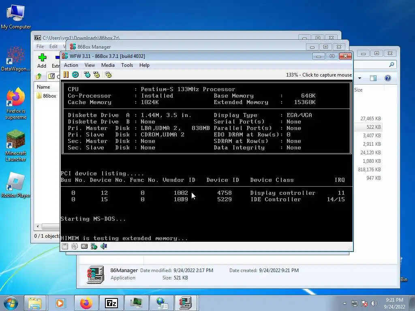
Task: Toggle the preview pane icon in Explorer
Action: point(373,78)
